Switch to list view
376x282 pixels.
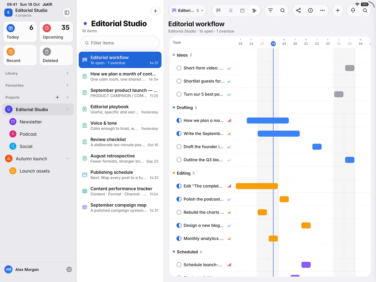tap(230, 10)
